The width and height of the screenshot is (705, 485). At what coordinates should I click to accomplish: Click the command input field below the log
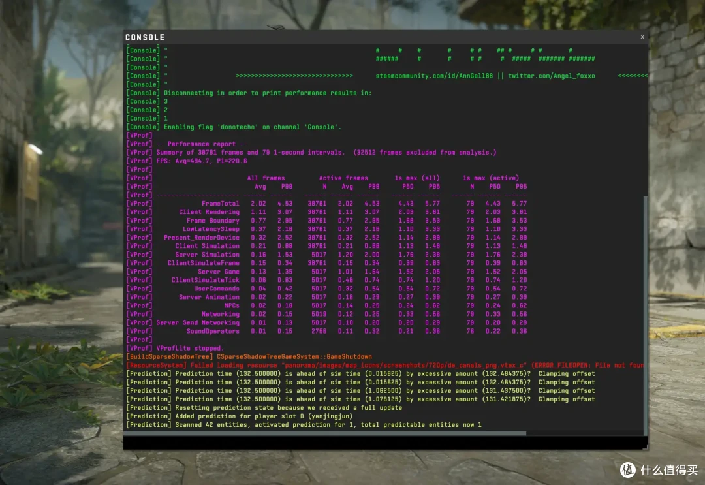click(x=385, y=443)
